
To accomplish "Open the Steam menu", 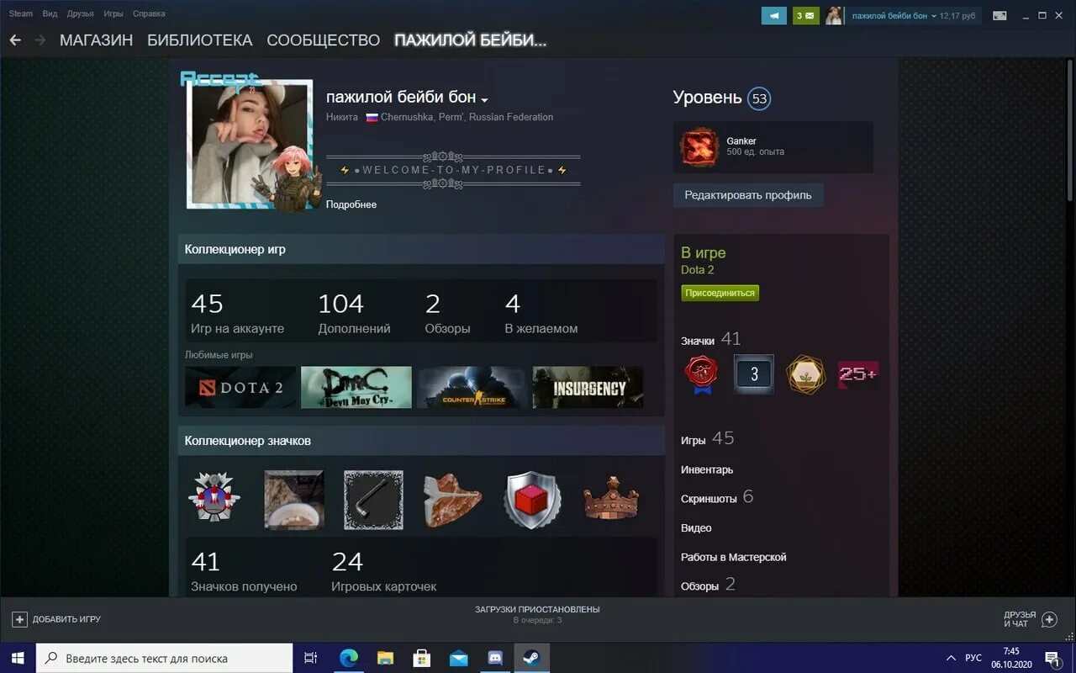I will click(x=21, y=13).
